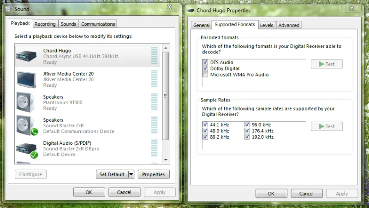The width and height of the screenshot is (369, 208).
Task: Click the JRiver Media Center level meter
Action: pos(155,79)
